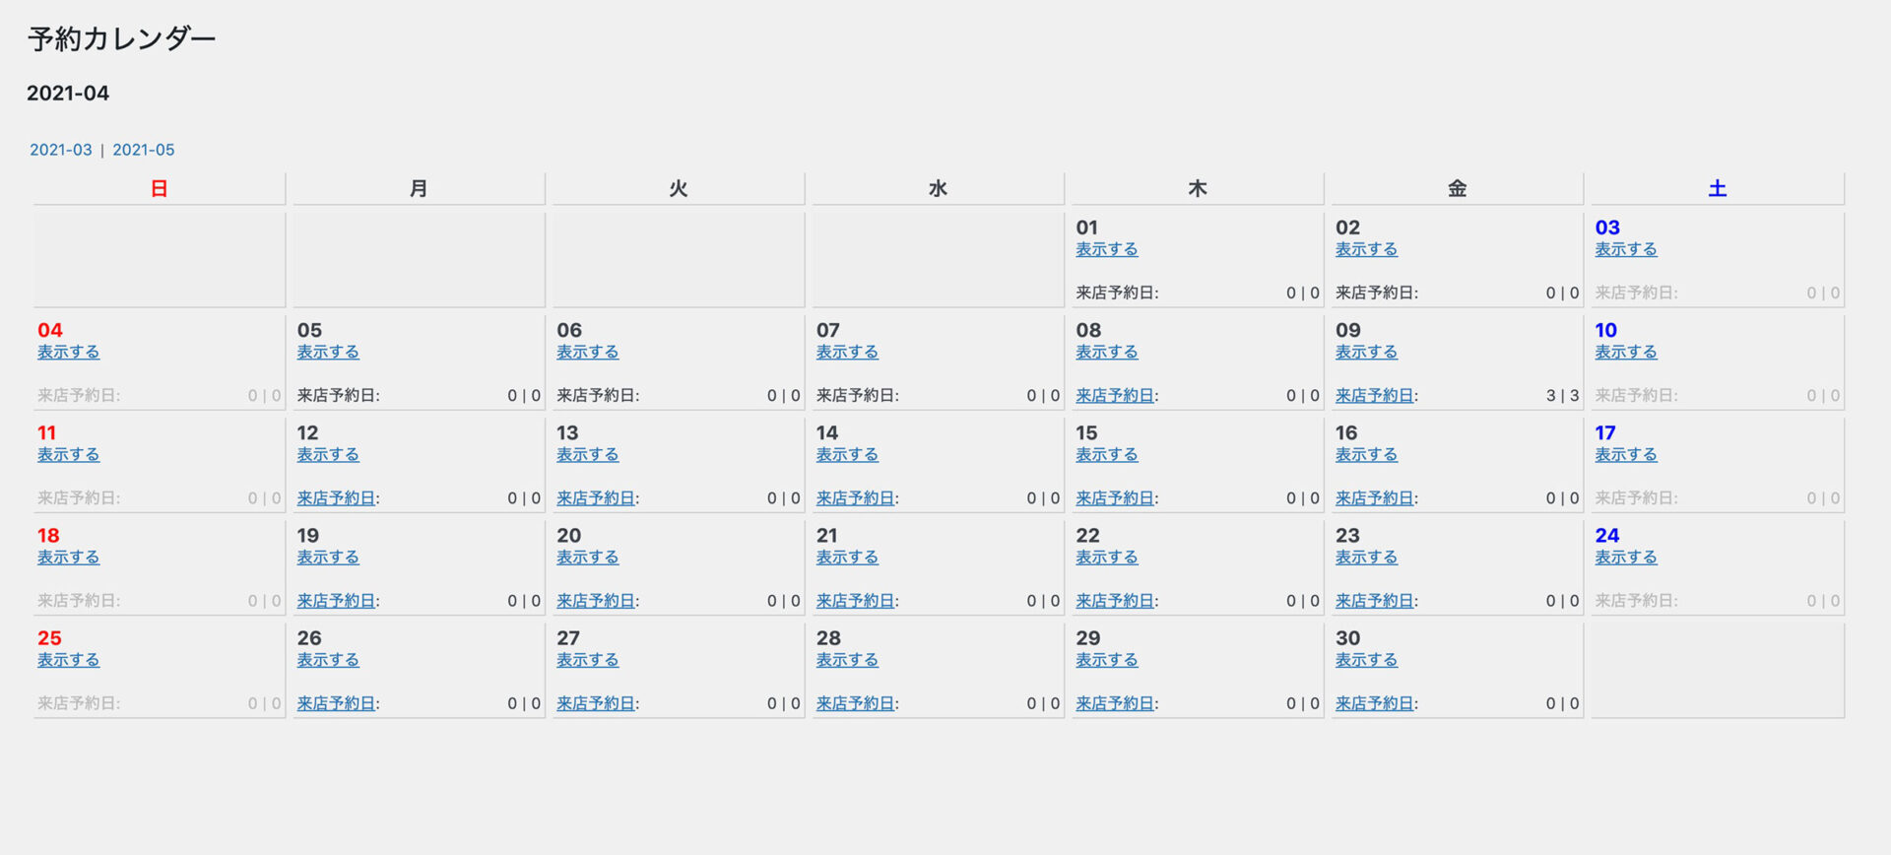The width and height of the screenshot is (1891, 855).
Task: Click 表示する under Saturday 17
Action: [x=1625, y=454]
